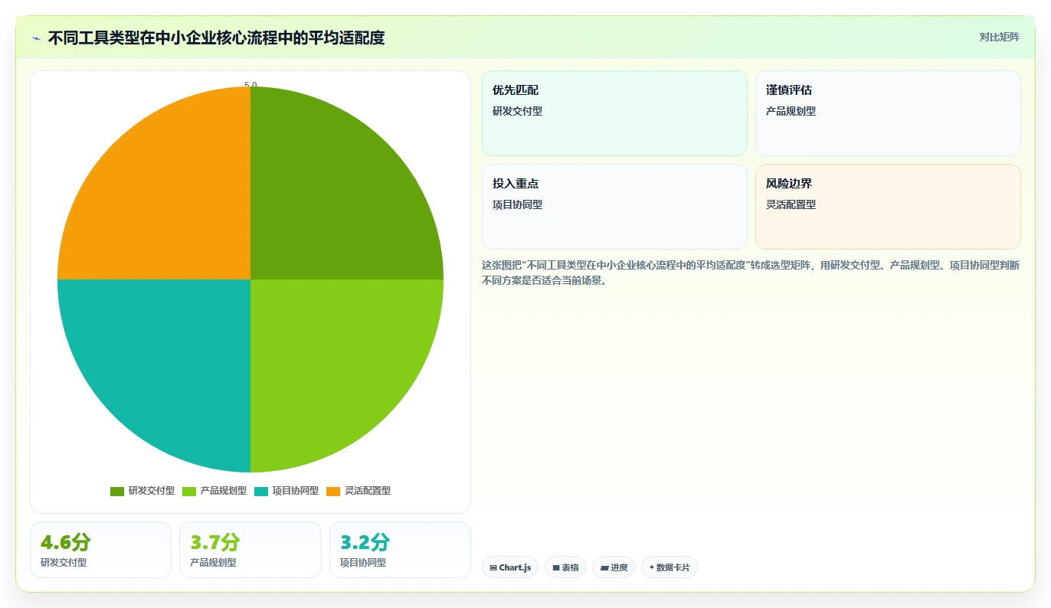Click the 研发交付型 legend label
This screenshot has width=1051, height=608.
tap(152, 491)
